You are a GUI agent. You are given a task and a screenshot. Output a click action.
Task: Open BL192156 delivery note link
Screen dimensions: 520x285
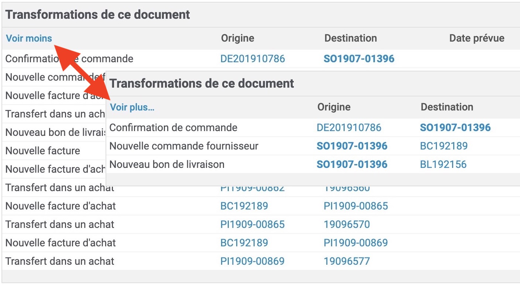pos(443,164)
